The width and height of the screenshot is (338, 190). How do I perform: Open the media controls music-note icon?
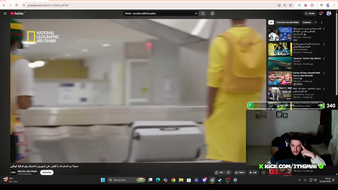(321, 5)
